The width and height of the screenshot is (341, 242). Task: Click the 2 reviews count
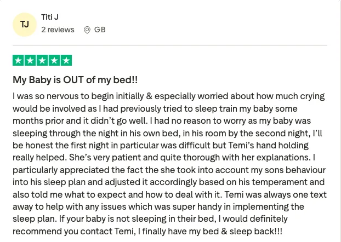pos(58,30)
